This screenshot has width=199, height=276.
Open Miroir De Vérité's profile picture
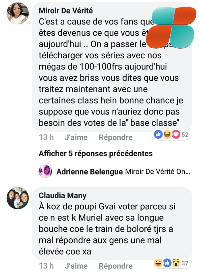[x=18, y=13]
